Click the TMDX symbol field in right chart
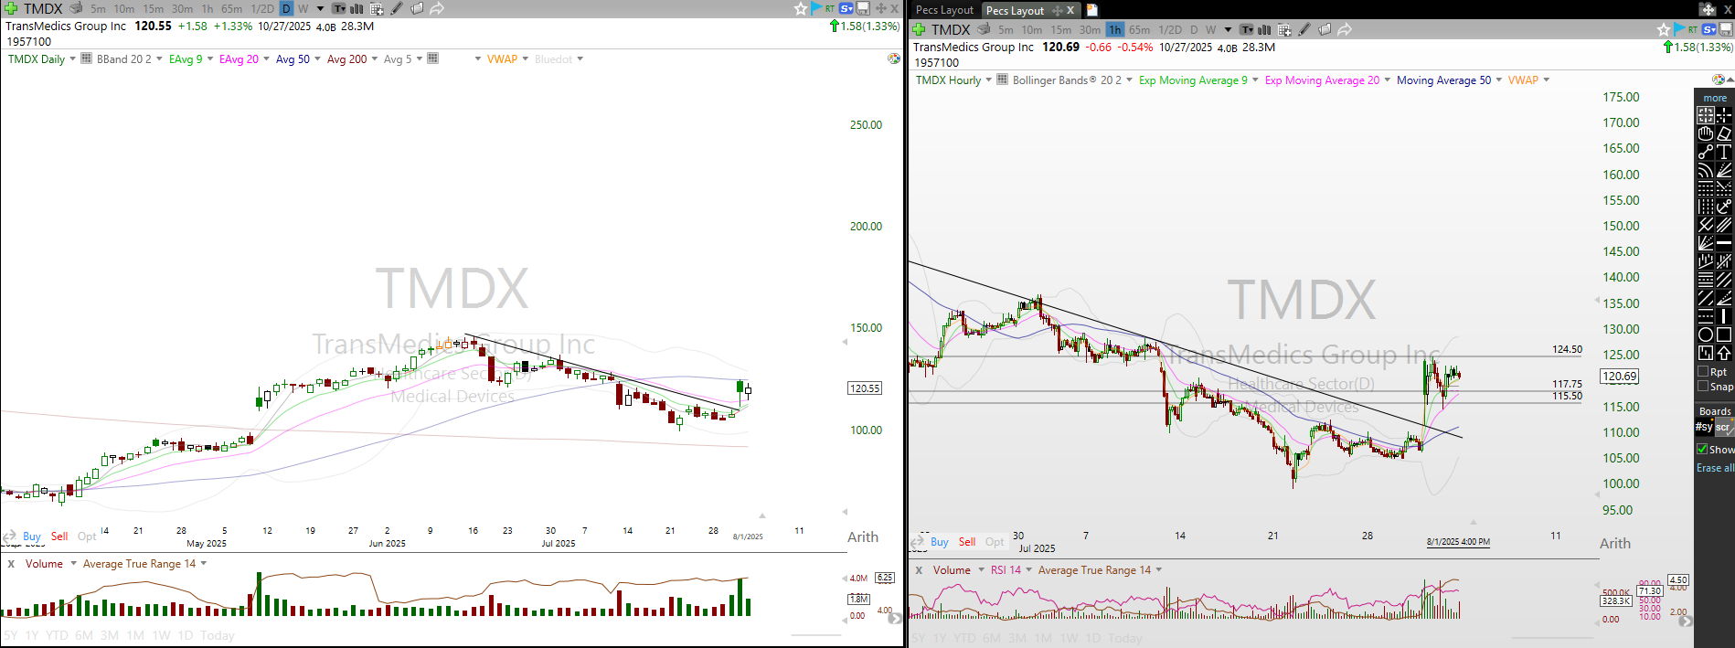 (951, 29)
